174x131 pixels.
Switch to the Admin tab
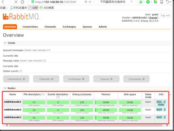[103, 27]
